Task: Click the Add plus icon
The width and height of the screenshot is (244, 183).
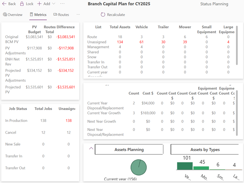Action: coord(39,4)
